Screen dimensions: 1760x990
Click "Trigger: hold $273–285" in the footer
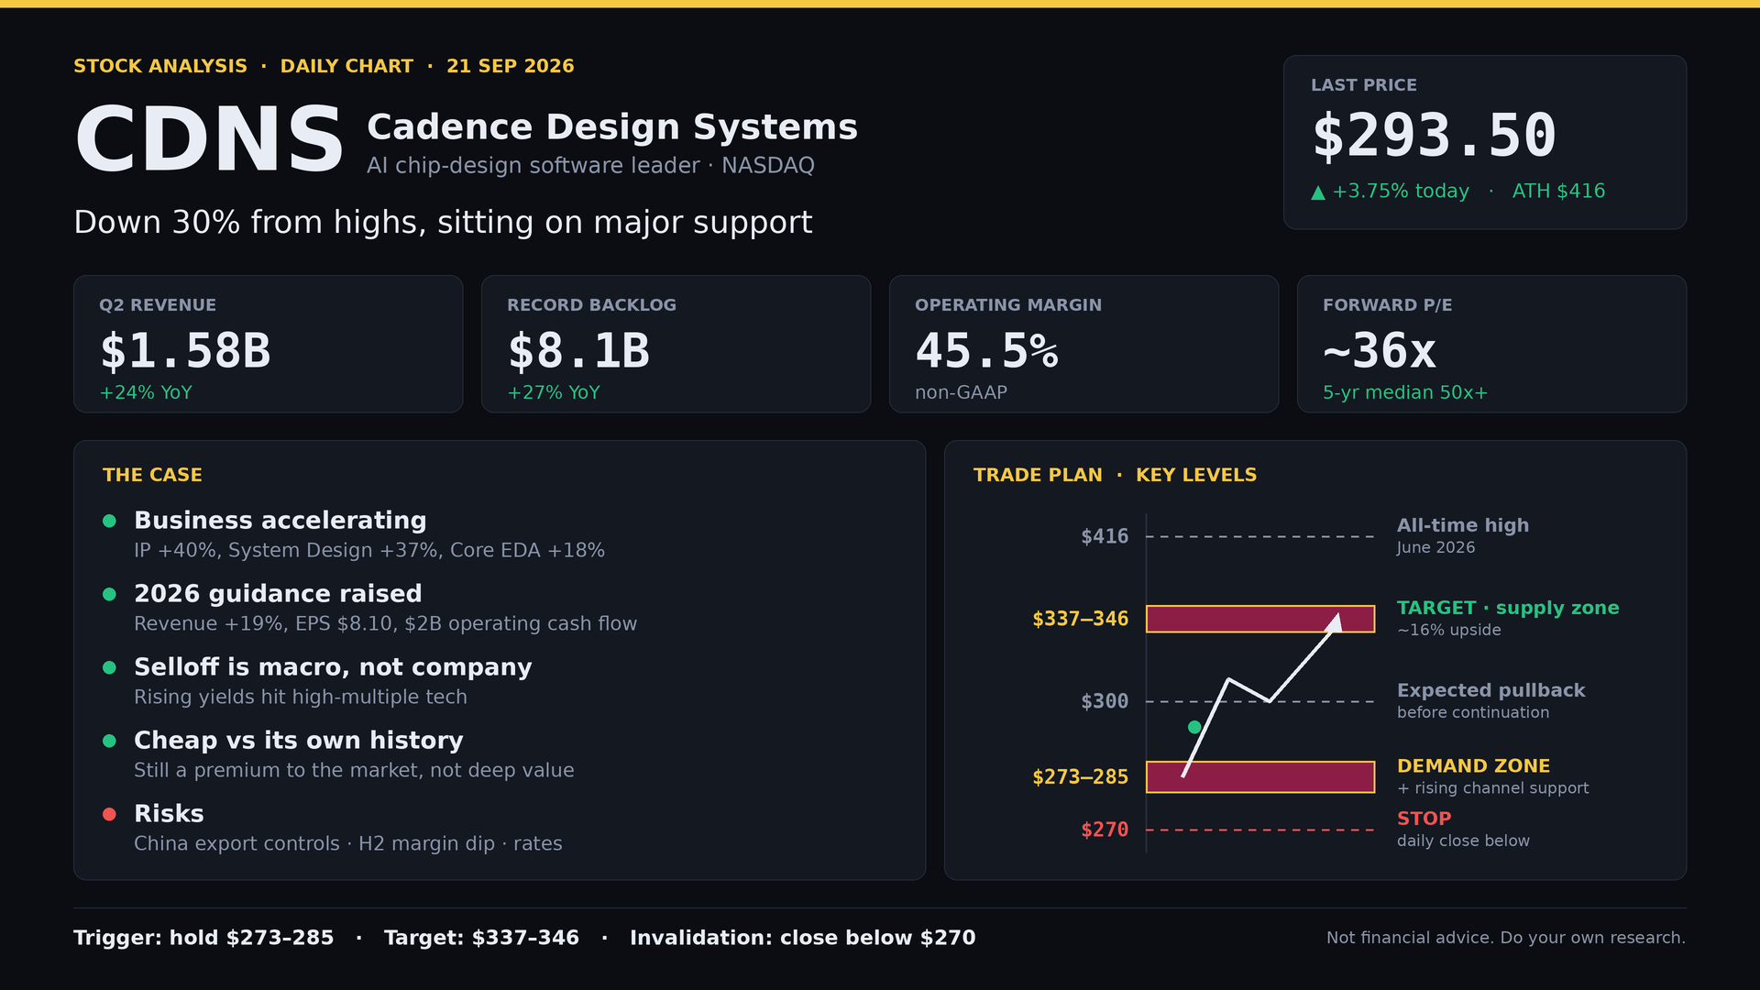coord(203,938)
